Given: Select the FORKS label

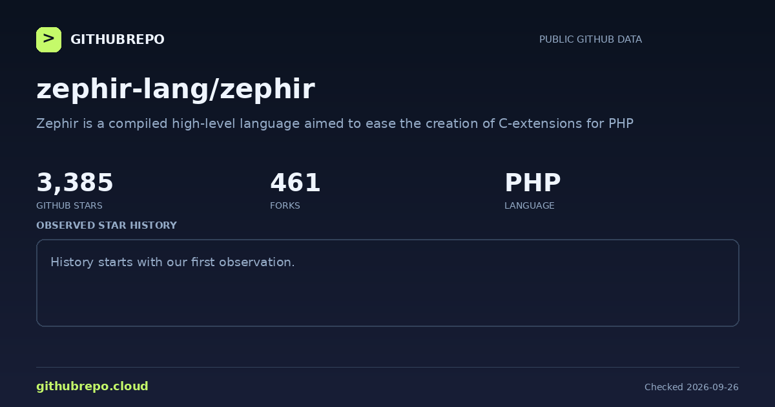Looking at the screenshot, I should (285, 205).
